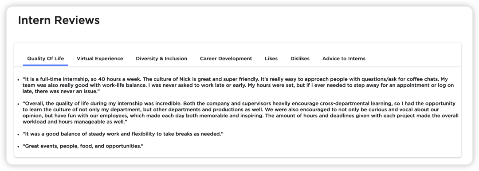
Task: Select the Career Development tab
Action: tap(226, 58)
